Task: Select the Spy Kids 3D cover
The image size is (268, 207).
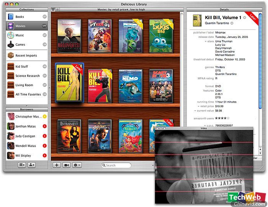Action: pos(100,36)
